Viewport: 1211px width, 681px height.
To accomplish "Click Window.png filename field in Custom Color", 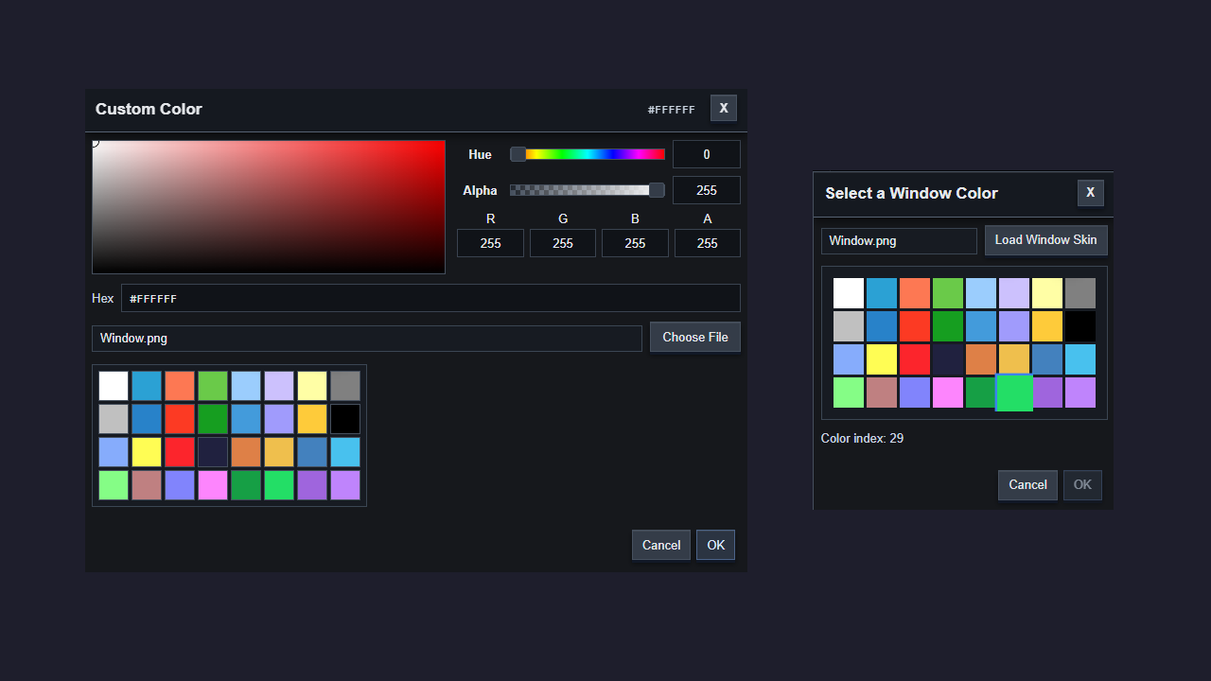I will pyautogui.click(x=367, y=339).
